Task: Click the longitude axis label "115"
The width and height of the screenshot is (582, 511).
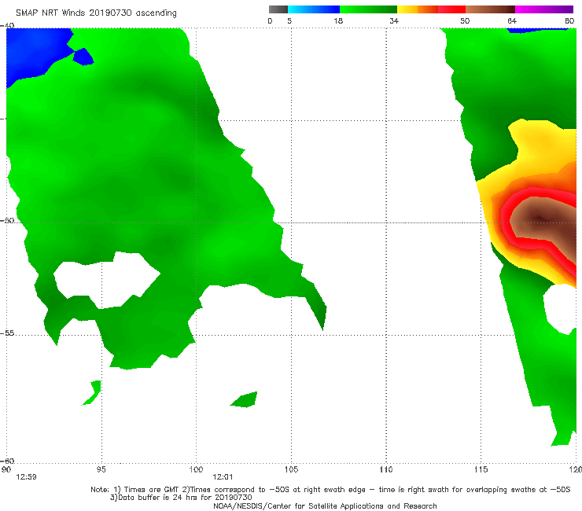Action: 481,470
